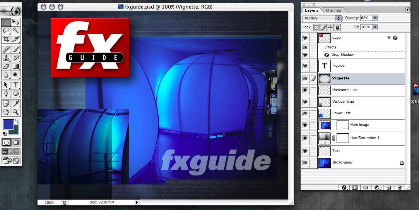
Task: Click the 100% zoom field in status bar
Action: [x=49, y=203]
